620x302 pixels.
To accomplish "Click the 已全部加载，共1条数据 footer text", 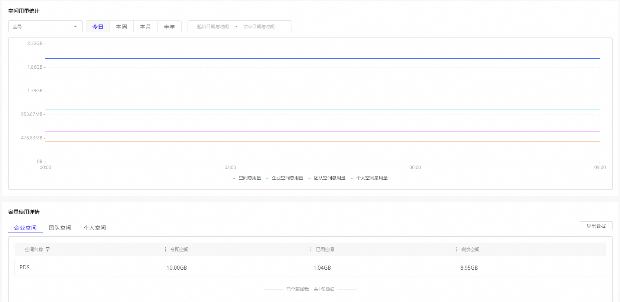I will 310,289.
